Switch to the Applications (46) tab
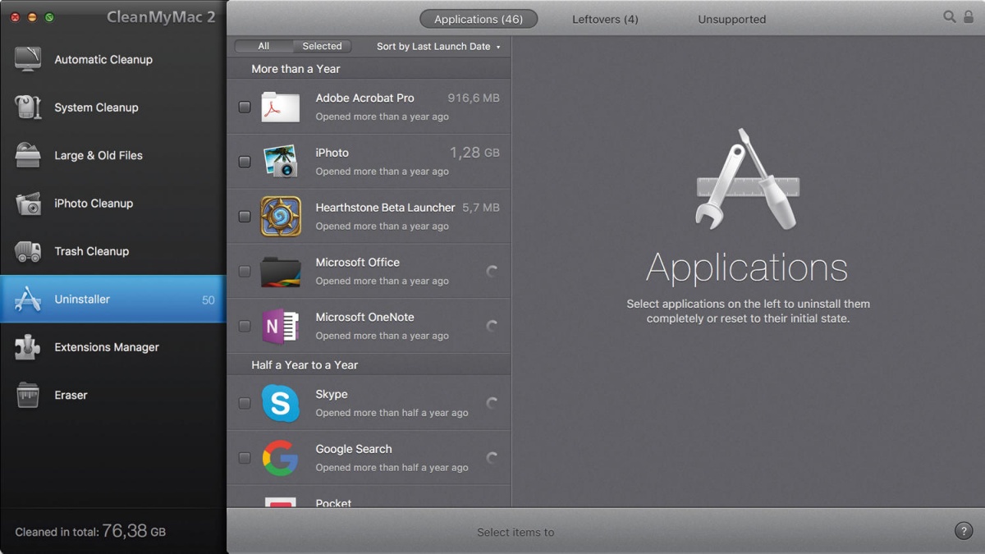 tap(479, 19)
